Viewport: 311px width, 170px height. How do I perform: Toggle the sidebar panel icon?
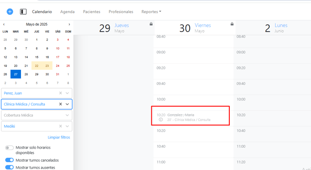pos(23,12)
